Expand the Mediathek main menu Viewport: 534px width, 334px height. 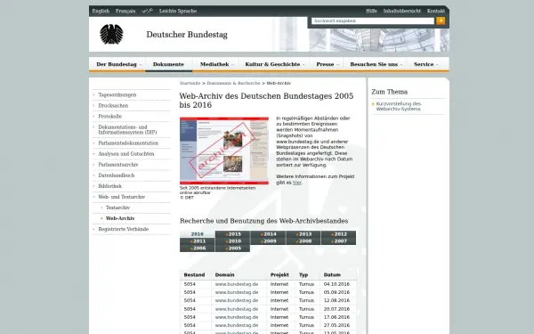[x=215, y=64]
